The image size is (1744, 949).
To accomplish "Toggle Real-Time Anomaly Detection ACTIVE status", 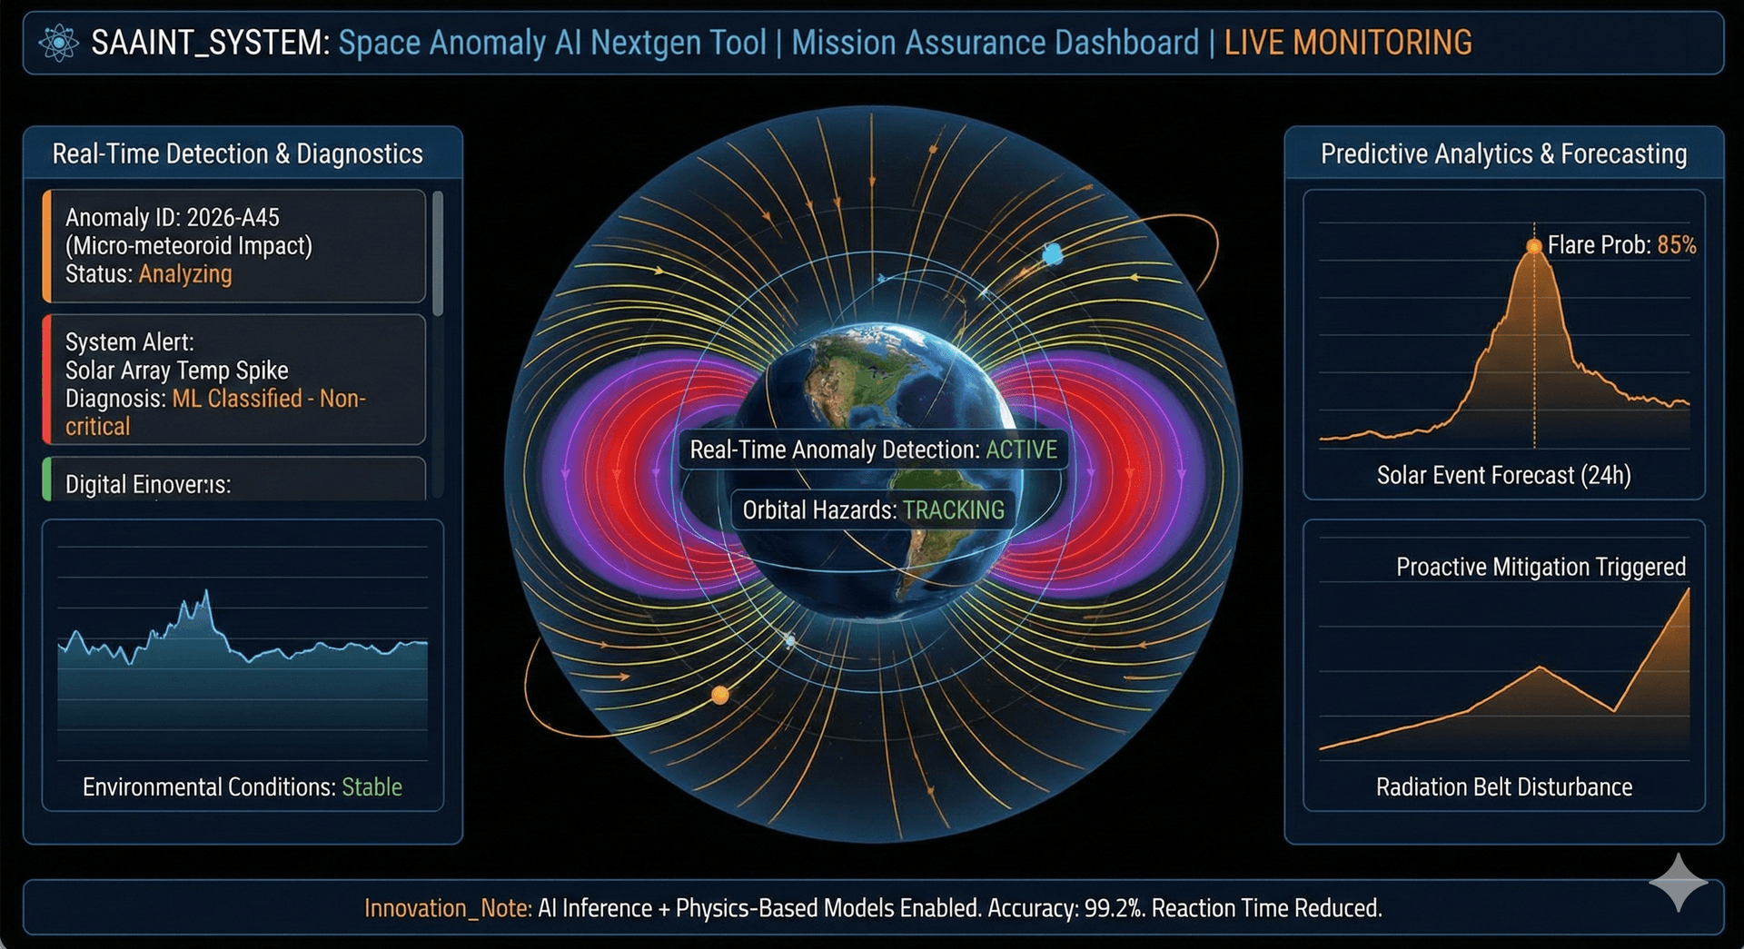I will (x=872, y=449).
